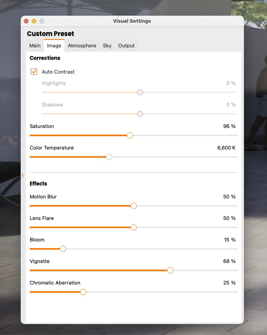The height and width of the screenshot is (335, 267).
Task: Open the Atmosphere tab
Action: [82, 46]
